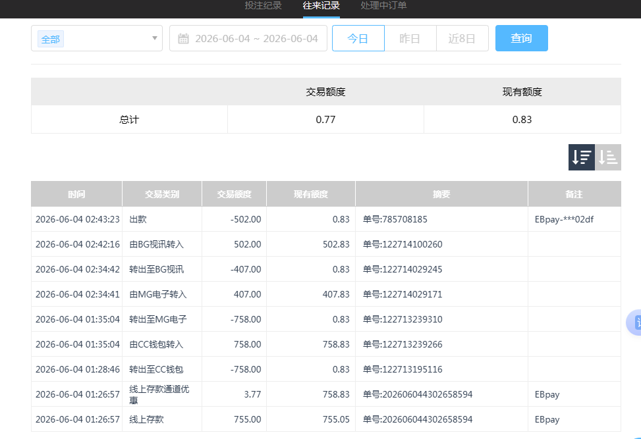Select balance 407.83

coord(336,294)
